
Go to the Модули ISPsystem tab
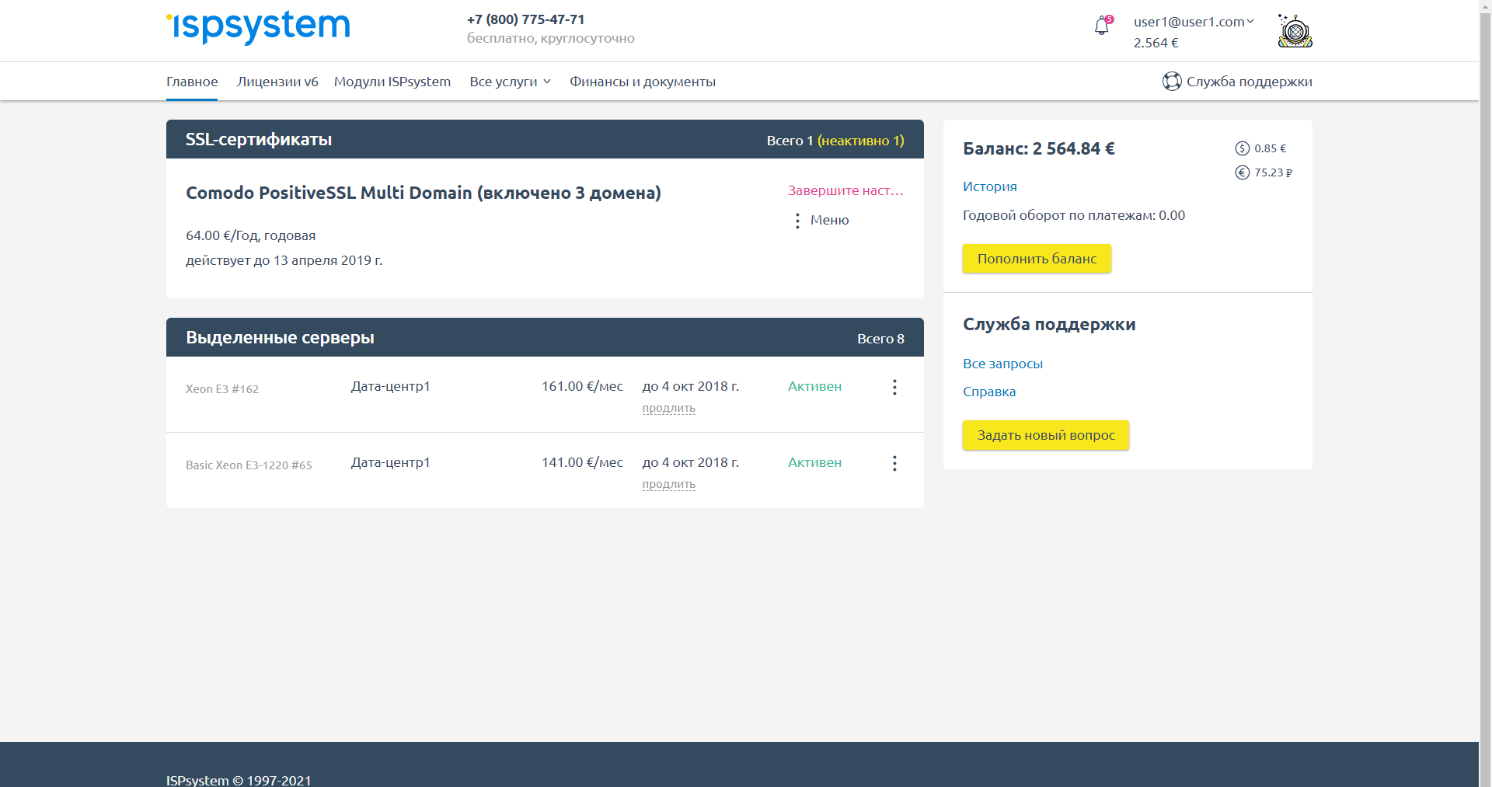pyautogui.click(x=392, y=82)
